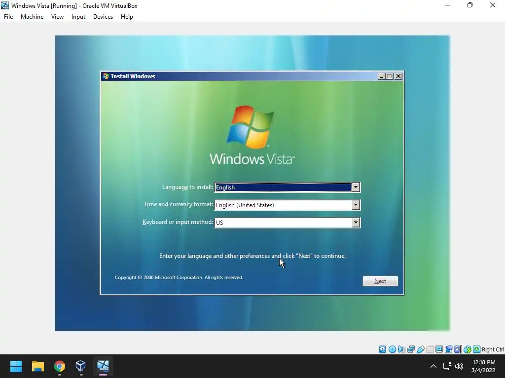Close the Install Windows dialog
This screenshot has width=505, height=378.
[398, 76]
